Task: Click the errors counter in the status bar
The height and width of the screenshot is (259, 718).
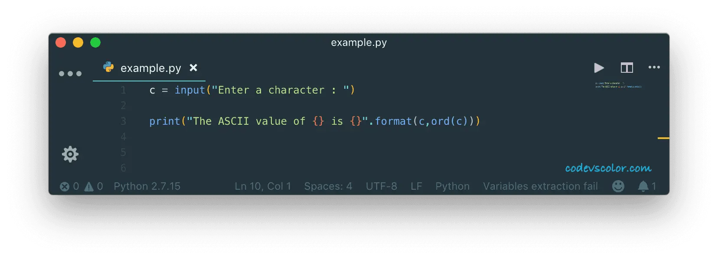Action: [x=70, y=186]
